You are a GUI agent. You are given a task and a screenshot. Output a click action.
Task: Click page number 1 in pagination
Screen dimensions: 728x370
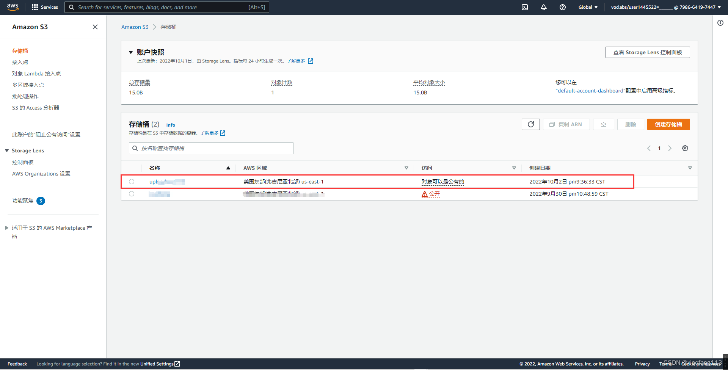[x=659, y=148]
